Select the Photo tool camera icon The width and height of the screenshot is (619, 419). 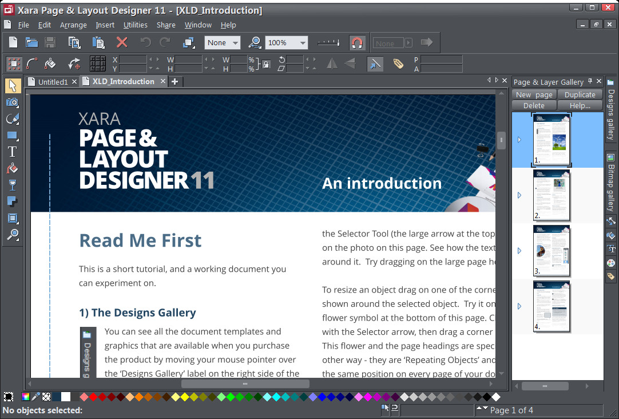(x=13, y=102)
